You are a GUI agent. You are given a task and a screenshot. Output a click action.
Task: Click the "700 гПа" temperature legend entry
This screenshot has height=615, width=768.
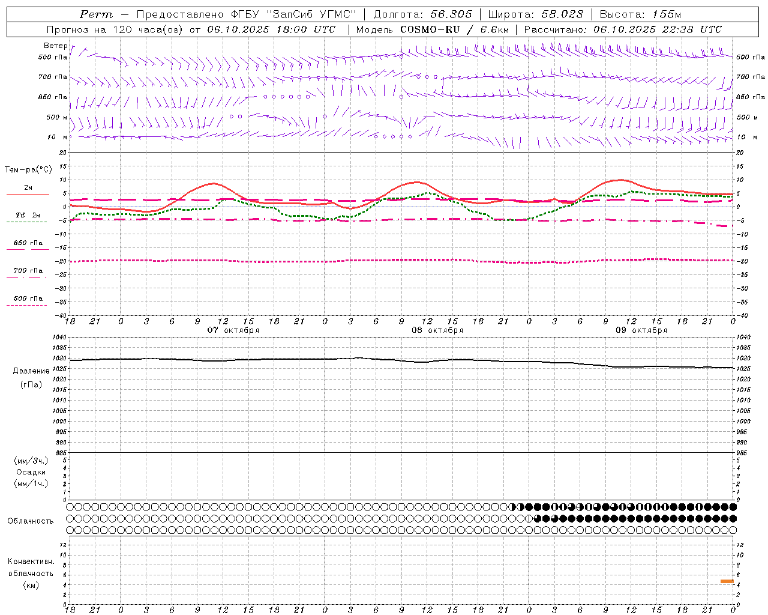click(x=28, y=271)
